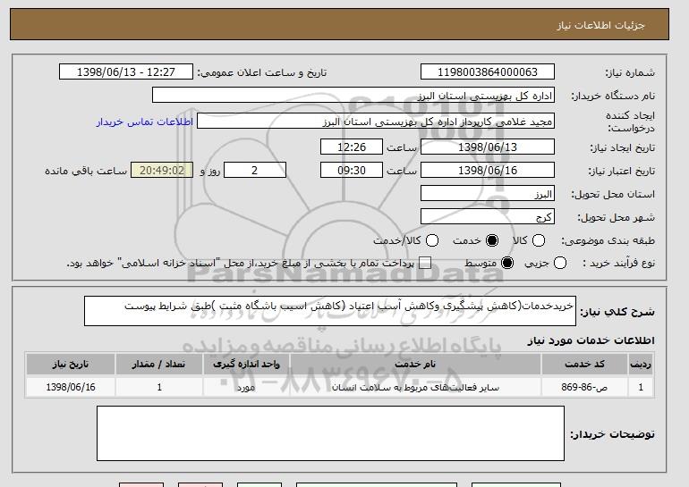Click the 1398/06/16 table date cell
Screen dimensions: 689x487
point(71,388)
